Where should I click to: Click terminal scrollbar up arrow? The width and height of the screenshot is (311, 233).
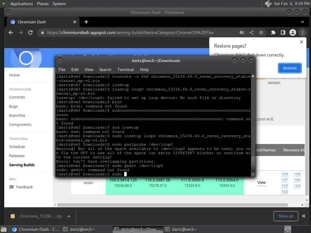click(x=253, y=76)
